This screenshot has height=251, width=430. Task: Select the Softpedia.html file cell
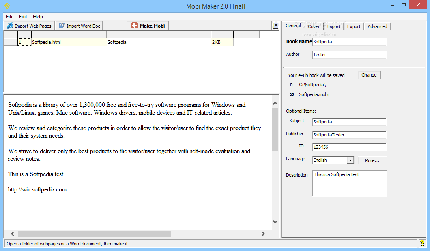(x=69, y=42)
